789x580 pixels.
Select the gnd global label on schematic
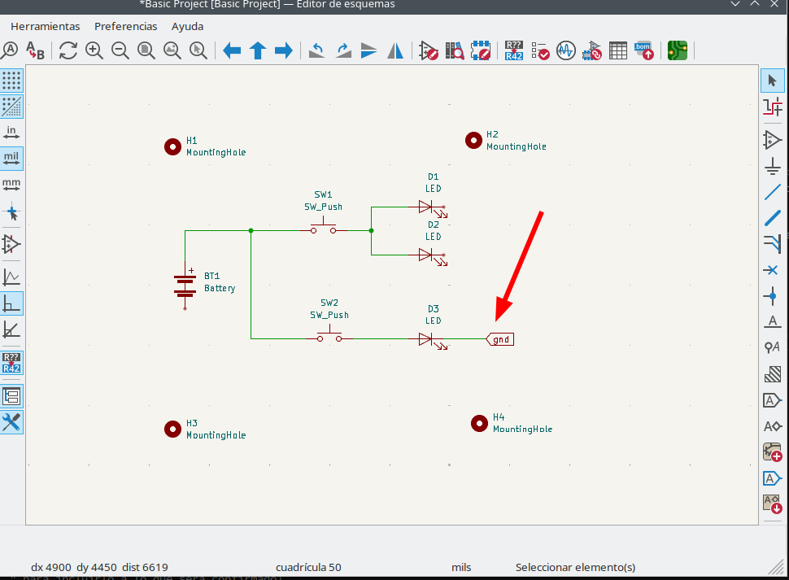pyautogui.click(x=501, y=339)
